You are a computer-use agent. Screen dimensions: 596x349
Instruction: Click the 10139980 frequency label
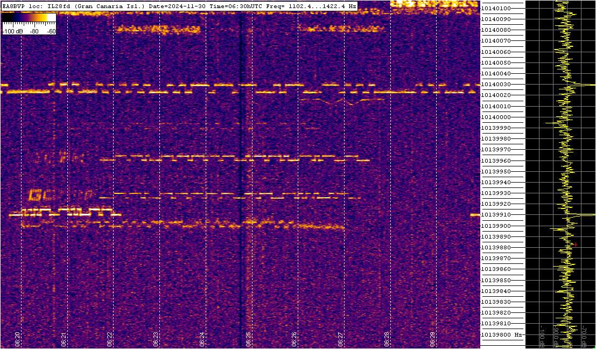pyautogui.click(x=496, y=139)
